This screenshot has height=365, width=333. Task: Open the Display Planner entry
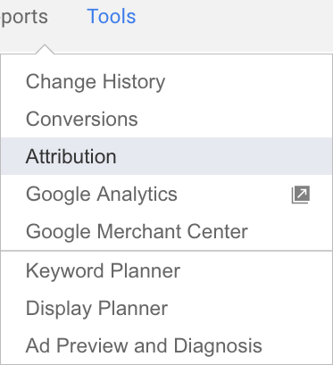(x=167, y=308)
